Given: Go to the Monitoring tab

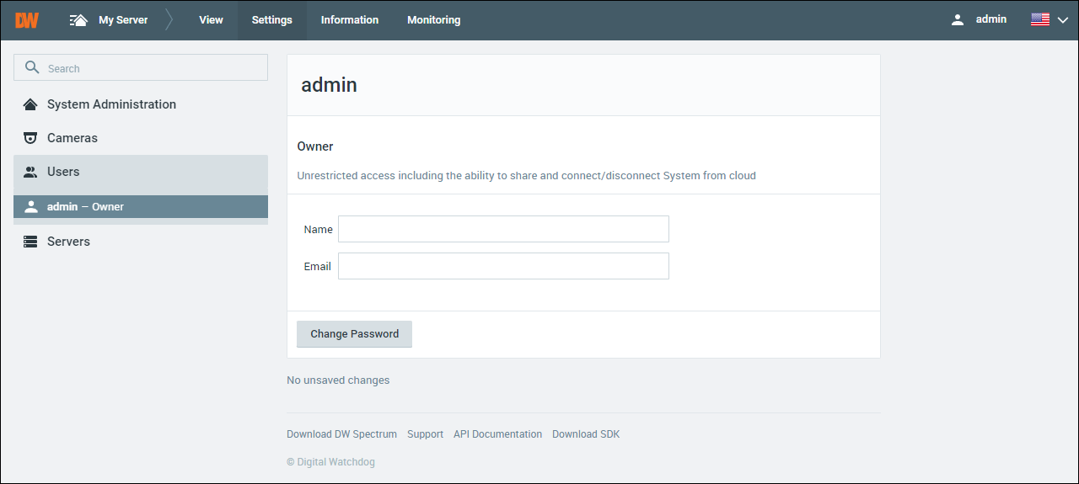Looking at the screenshot, I should (433, 20).
